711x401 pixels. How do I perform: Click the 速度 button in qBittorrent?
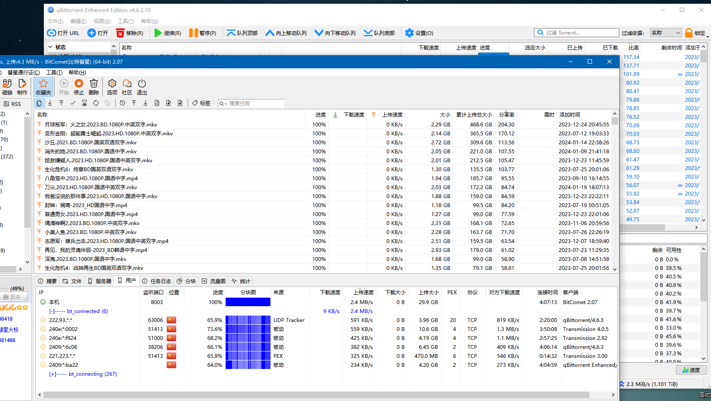click(x=691, y=370)
